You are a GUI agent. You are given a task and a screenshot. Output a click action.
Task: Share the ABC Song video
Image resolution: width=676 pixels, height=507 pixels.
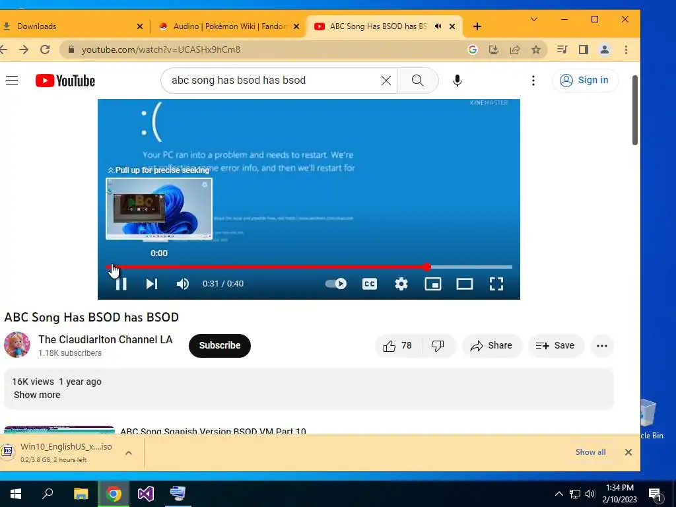point(491,346)
